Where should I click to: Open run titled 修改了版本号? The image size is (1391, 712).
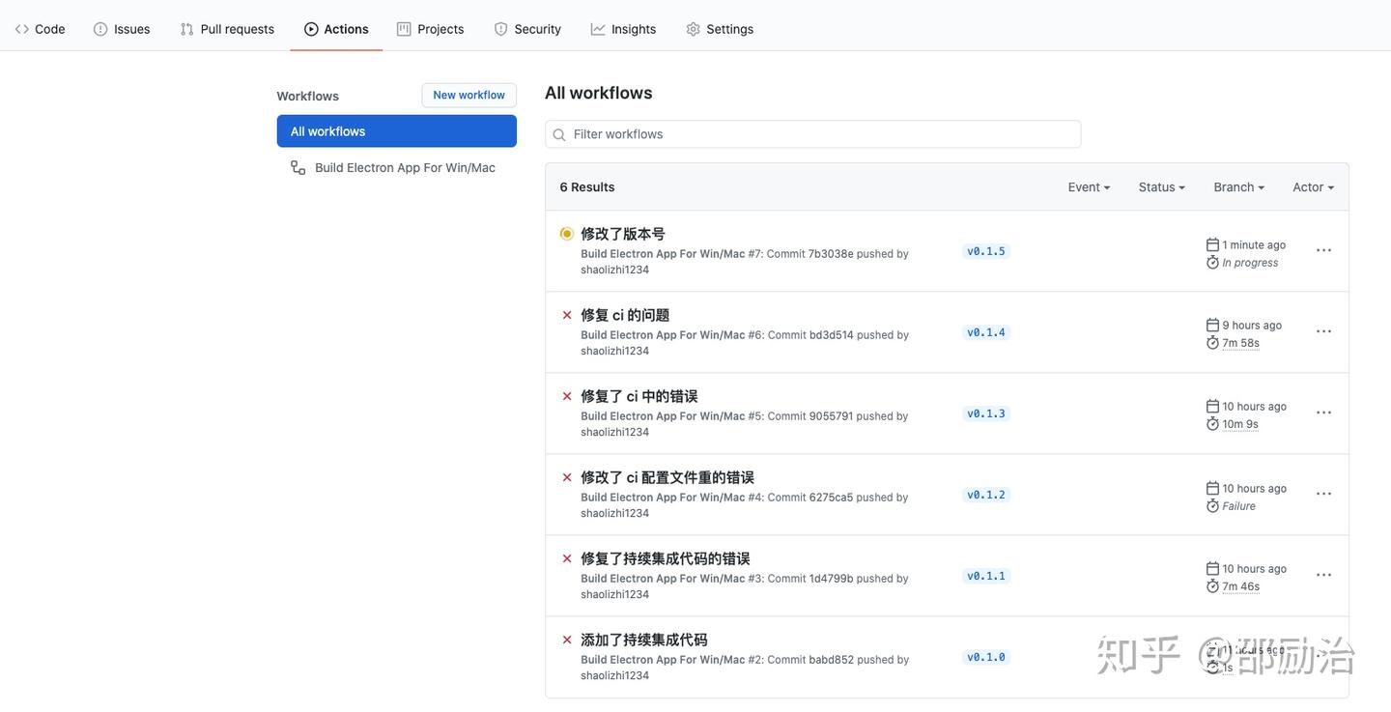point(623,234)
